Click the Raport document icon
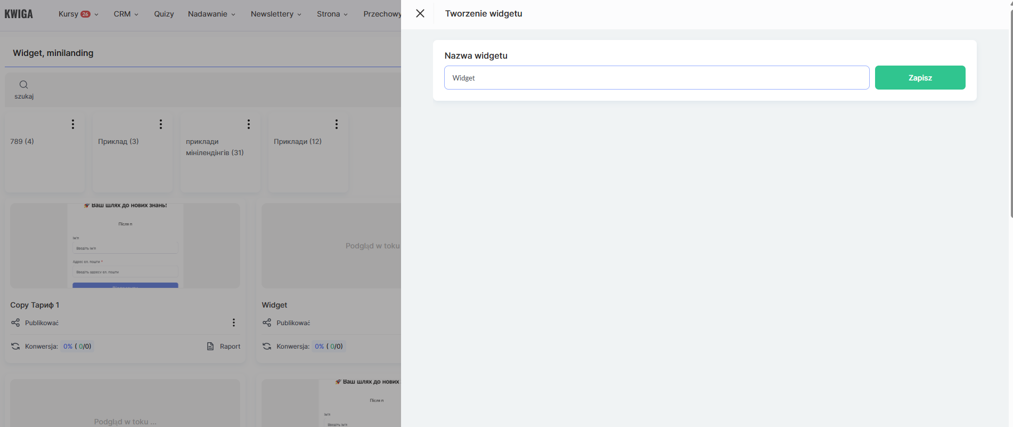Screen dimensions: 1013x427 (x=210, y=346)
